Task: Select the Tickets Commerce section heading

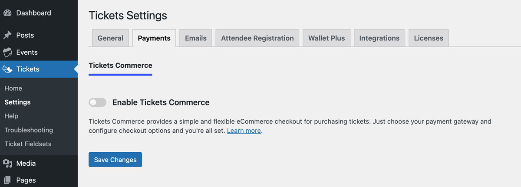Action: coord(120,66)
